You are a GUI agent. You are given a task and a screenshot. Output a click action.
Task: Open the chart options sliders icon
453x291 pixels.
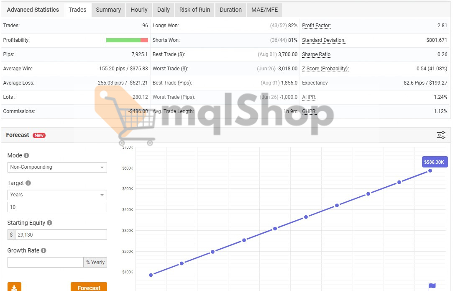[441, 135]
